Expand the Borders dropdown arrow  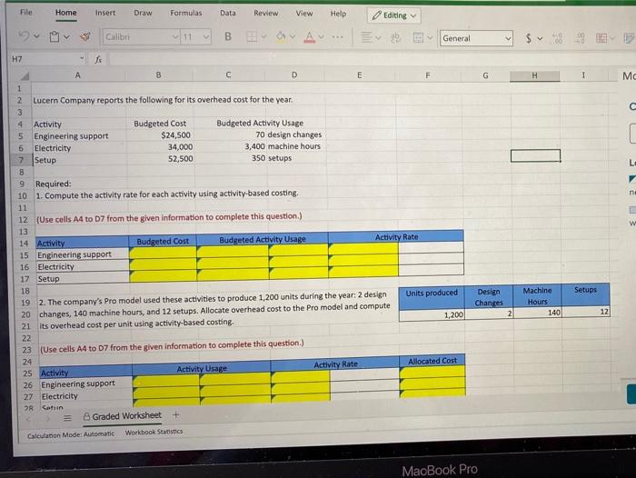tap(263, 37)
